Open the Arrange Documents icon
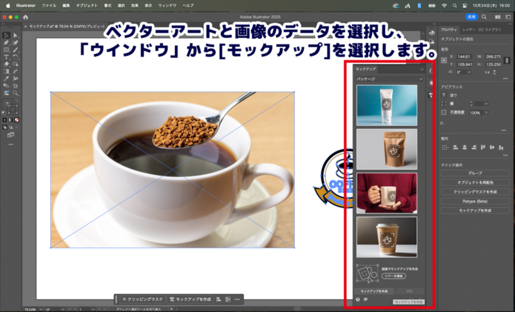This screenshot has height=312, width=515. coord(498,17)
